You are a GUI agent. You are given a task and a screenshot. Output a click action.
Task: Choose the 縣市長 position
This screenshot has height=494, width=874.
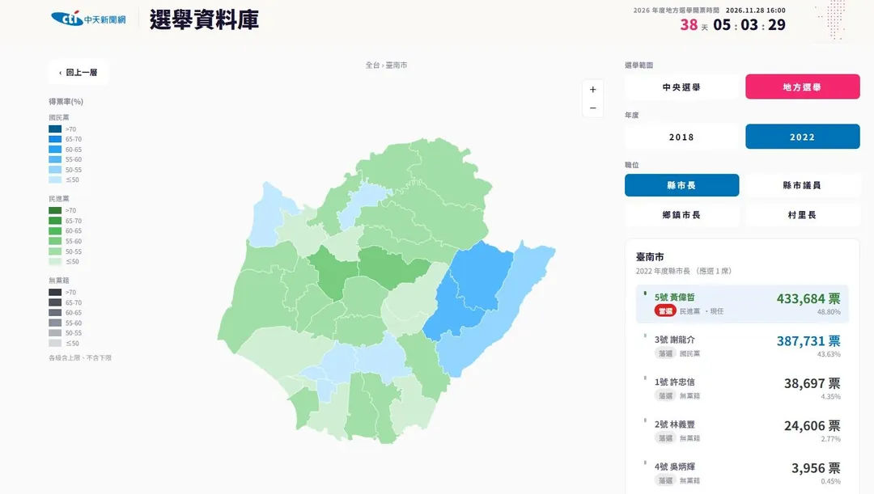(681, 185)
